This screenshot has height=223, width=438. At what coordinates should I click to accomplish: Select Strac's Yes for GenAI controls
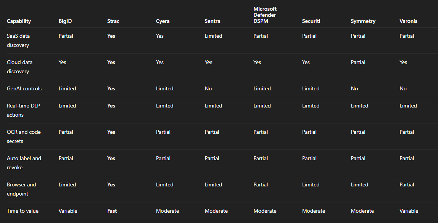[x=111, y=89]
